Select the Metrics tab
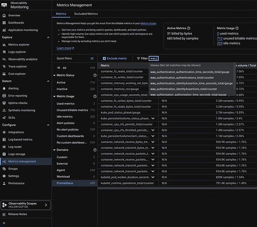257x227 pixels. pyautogui.click(x=61, y=14)
